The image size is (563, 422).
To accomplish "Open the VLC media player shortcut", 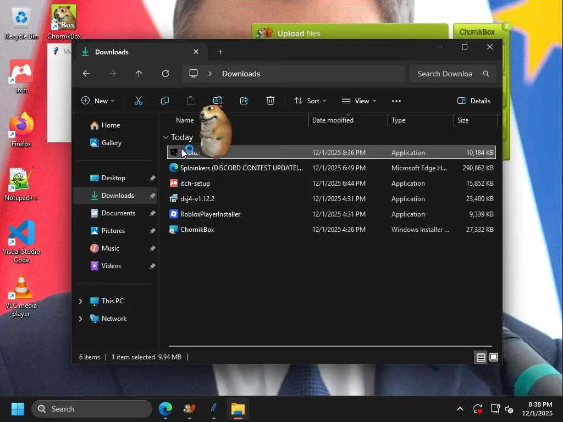I will click(x=21, y=296).
